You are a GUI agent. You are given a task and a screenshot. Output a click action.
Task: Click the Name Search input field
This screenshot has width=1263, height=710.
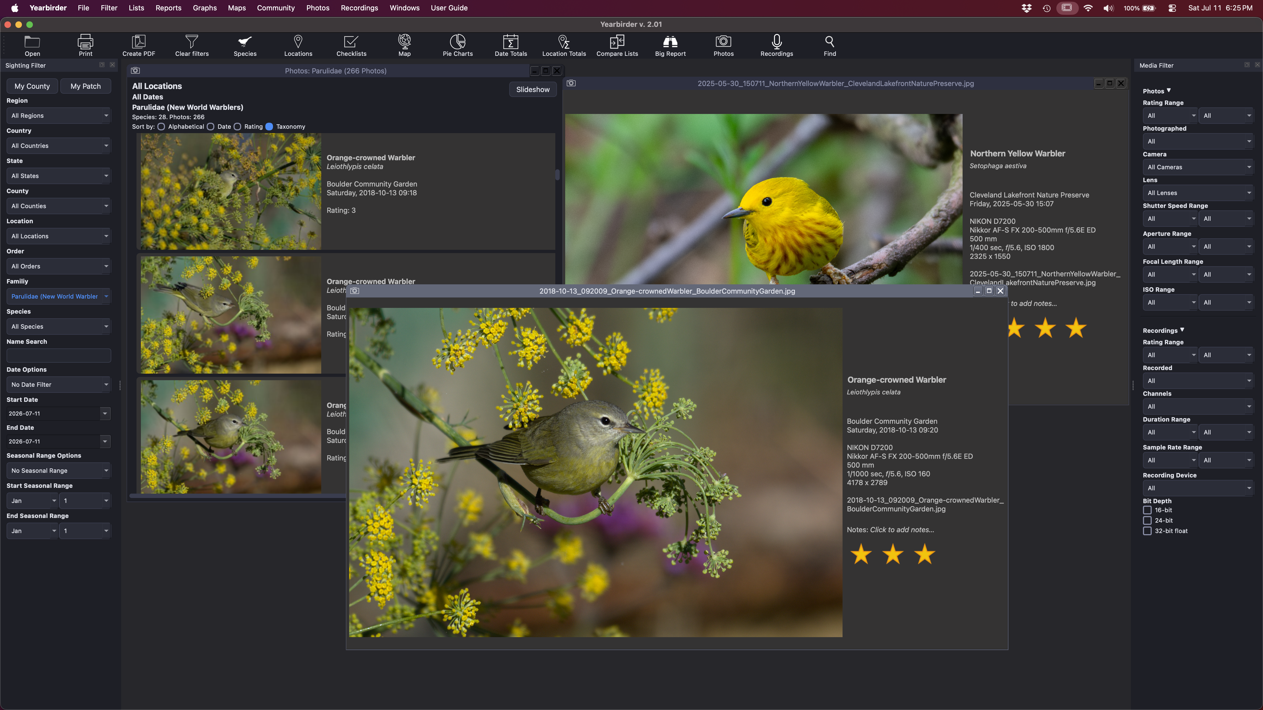pos(59,356)
